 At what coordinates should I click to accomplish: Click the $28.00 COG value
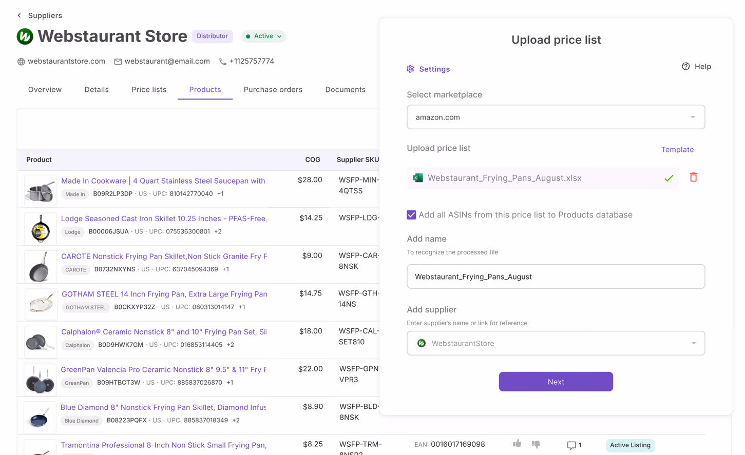point(310,180)
